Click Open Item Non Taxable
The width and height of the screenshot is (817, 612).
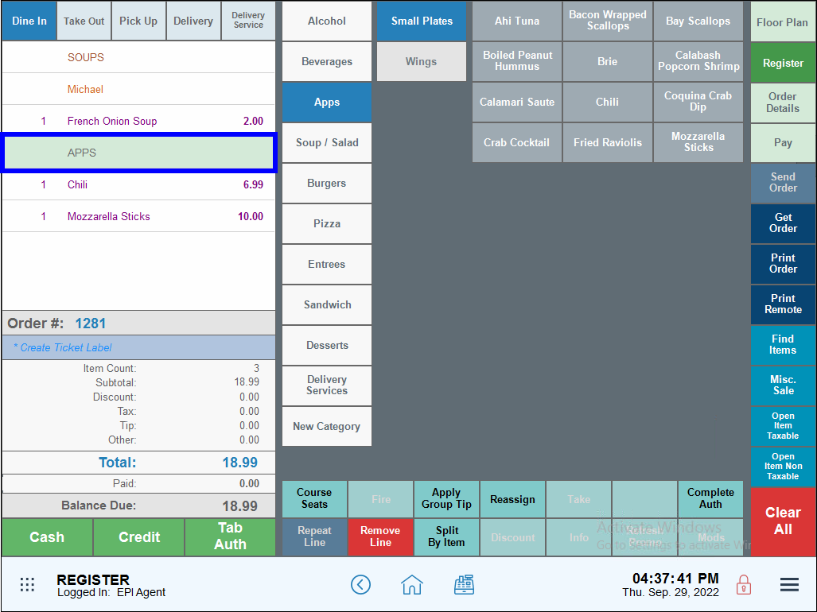point(783,467)
